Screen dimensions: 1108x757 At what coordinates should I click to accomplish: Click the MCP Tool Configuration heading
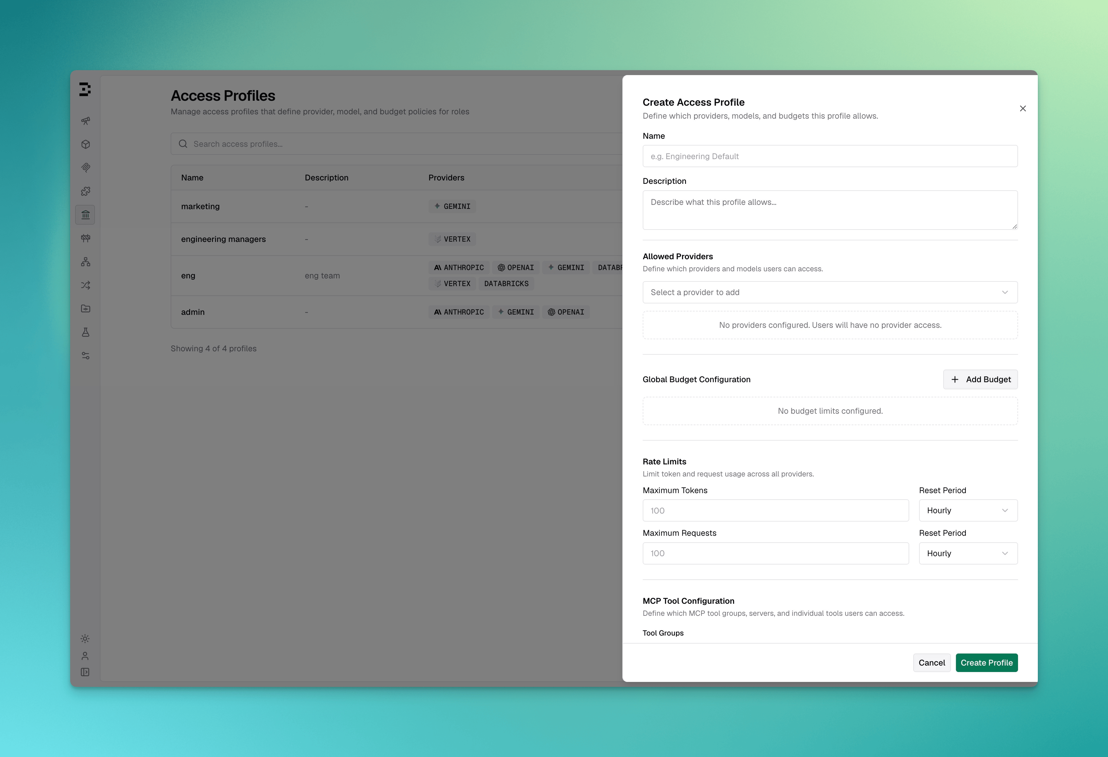tap(688, 601)
